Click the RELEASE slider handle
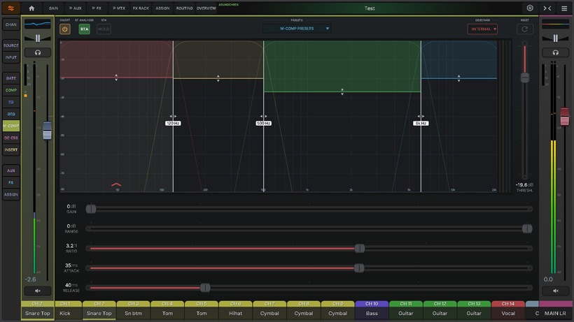This screenshot has height=322, width=574. coord(205,288)
